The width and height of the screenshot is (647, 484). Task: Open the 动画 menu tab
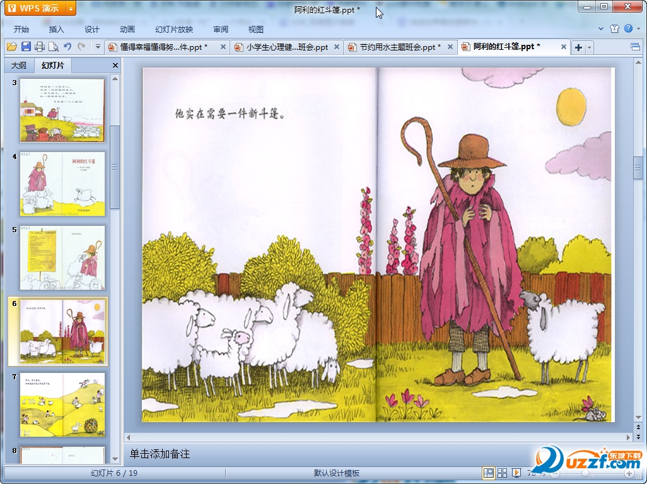pyautogui.click(x=127, y=29)
